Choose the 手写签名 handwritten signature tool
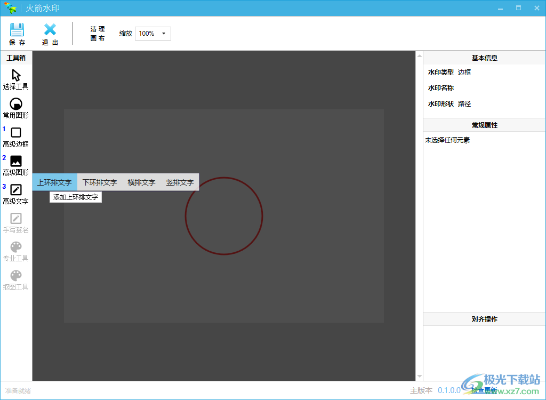This screenshot has width=546, height=400. tap(16, 223)
